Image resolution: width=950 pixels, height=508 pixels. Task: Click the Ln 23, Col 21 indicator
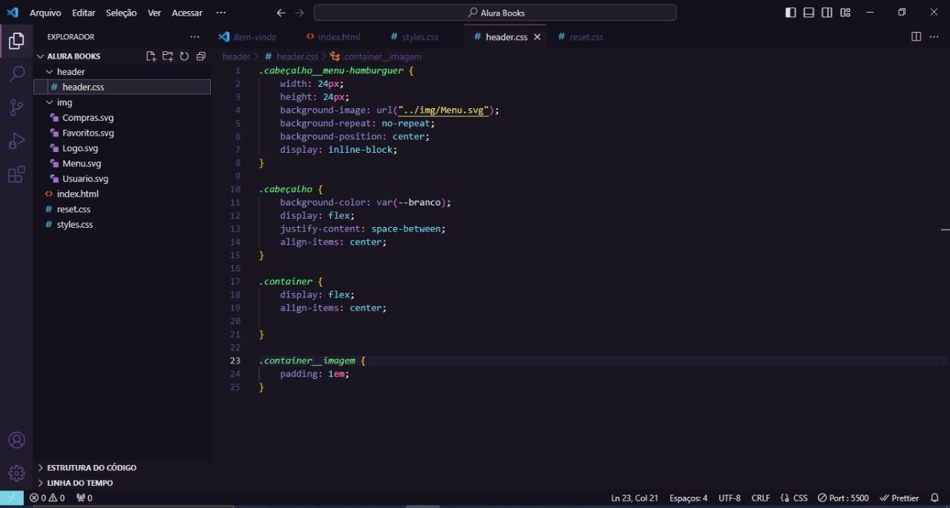tap(635, 498)
